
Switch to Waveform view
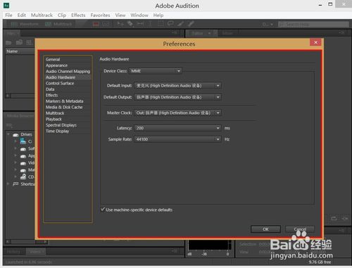coord(25,24)
